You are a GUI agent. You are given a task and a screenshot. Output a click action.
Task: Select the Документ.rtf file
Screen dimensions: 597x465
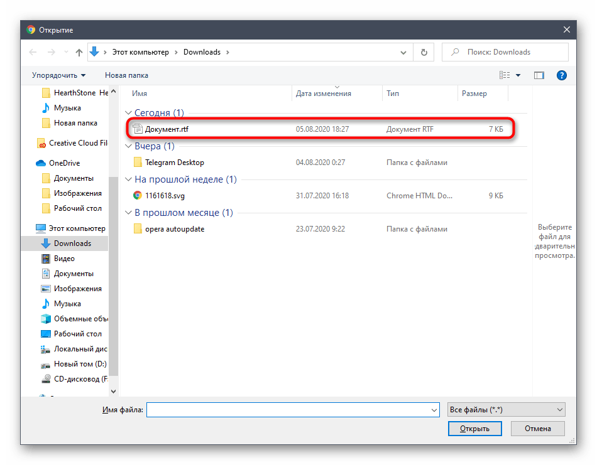167,129
